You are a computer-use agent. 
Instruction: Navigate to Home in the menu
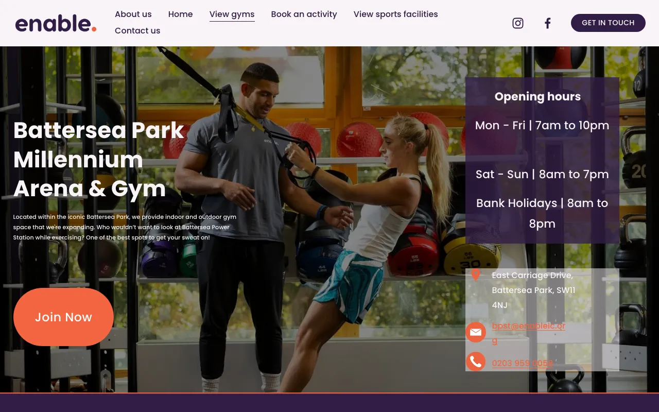(x=181, y=14)
